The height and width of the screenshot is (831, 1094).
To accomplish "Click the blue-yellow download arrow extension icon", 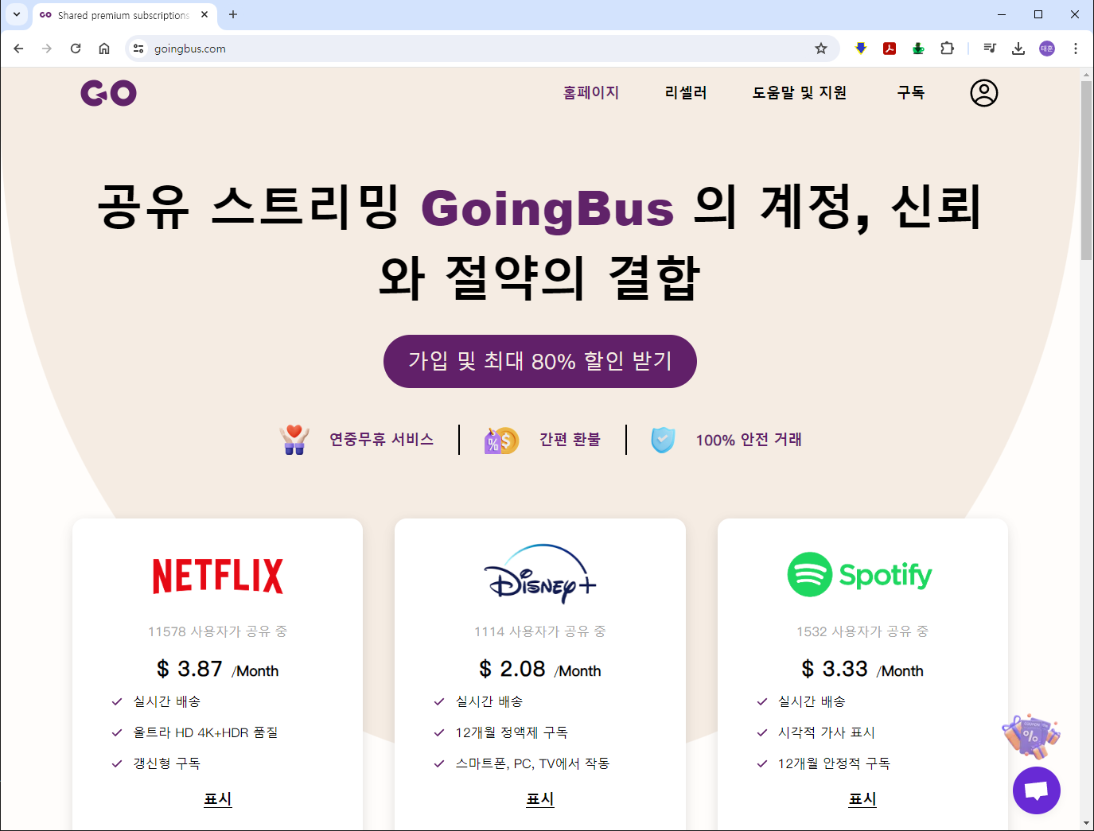I will [x=861, y=49].
